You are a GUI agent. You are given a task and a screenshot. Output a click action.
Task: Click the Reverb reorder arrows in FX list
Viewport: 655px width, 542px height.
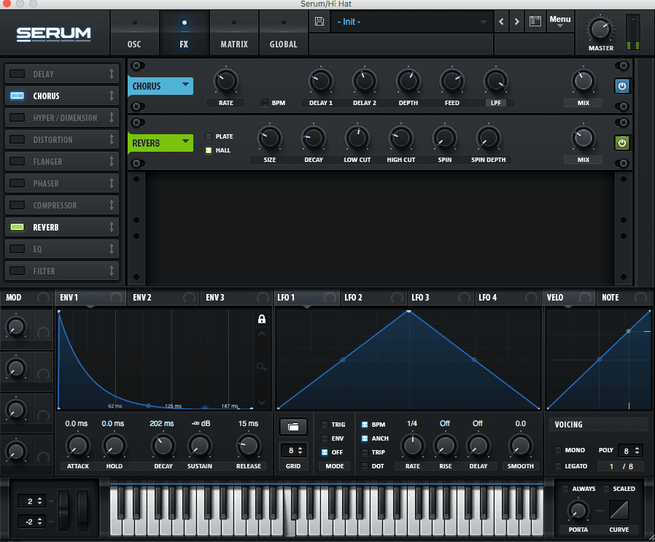112,227
